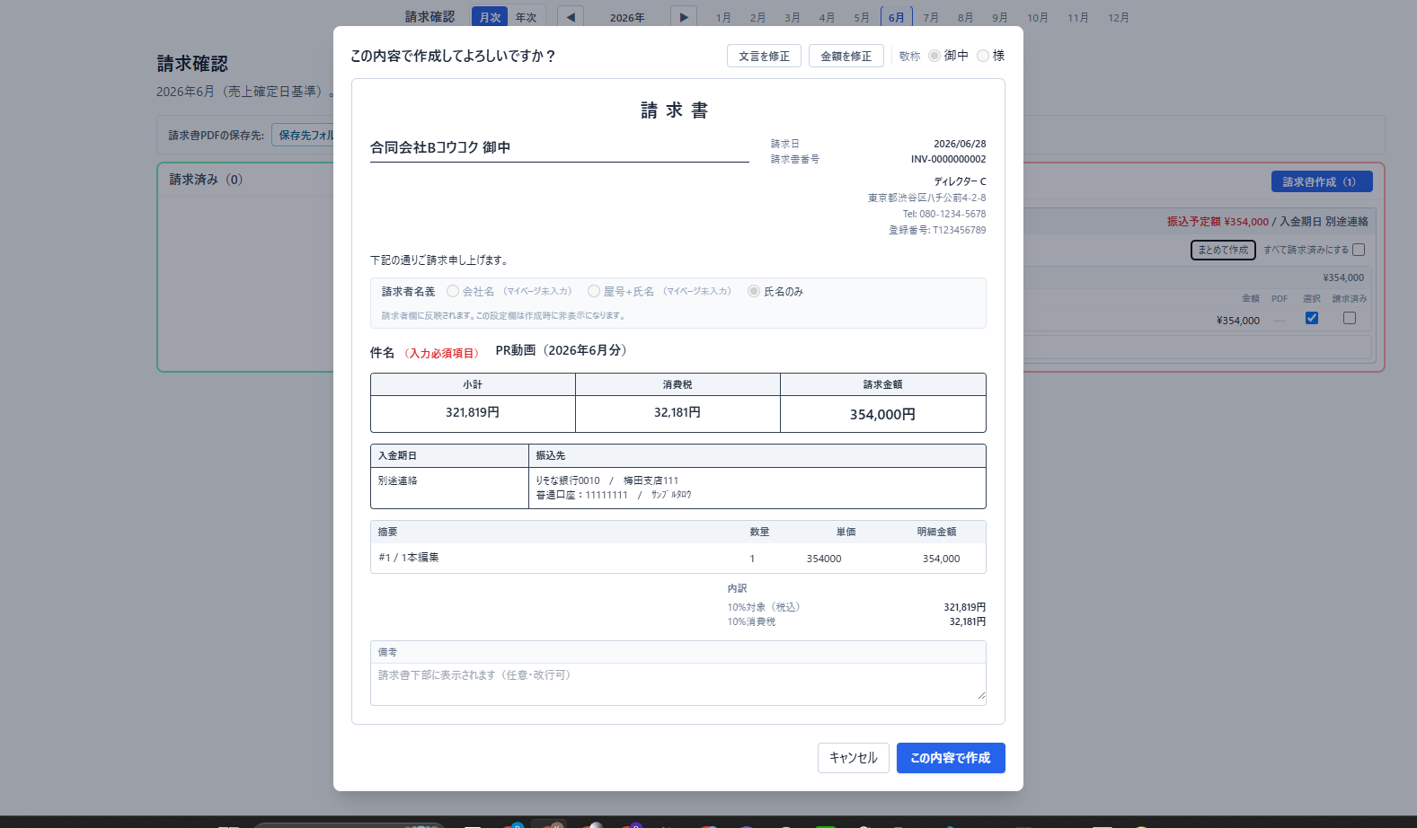This screenshot has height=828, width=1417.
Task: Select the 8月 month tab
Action: click(x=965, y=17)
